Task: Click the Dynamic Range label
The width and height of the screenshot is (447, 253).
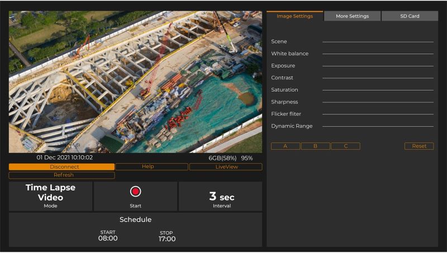Action: click(x=292, y=126)
